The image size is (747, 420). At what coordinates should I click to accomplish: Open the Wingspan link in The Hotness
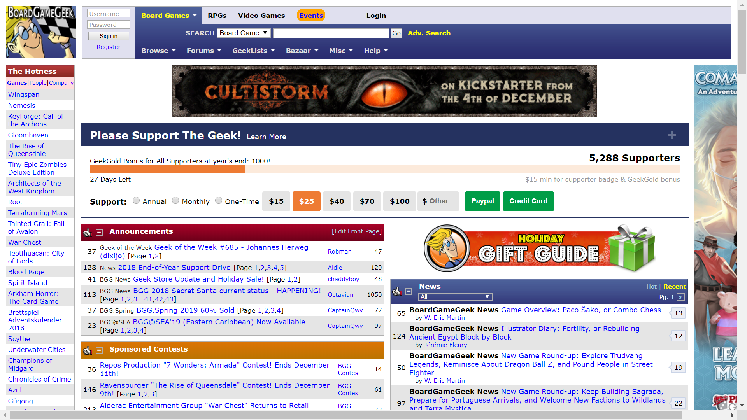pyautogui.click(x=24, y=94)
